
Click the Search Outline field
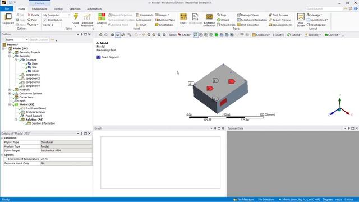coord(39,40)
